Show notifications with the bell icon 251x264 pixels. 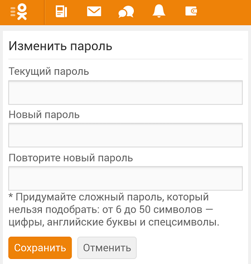159,11
